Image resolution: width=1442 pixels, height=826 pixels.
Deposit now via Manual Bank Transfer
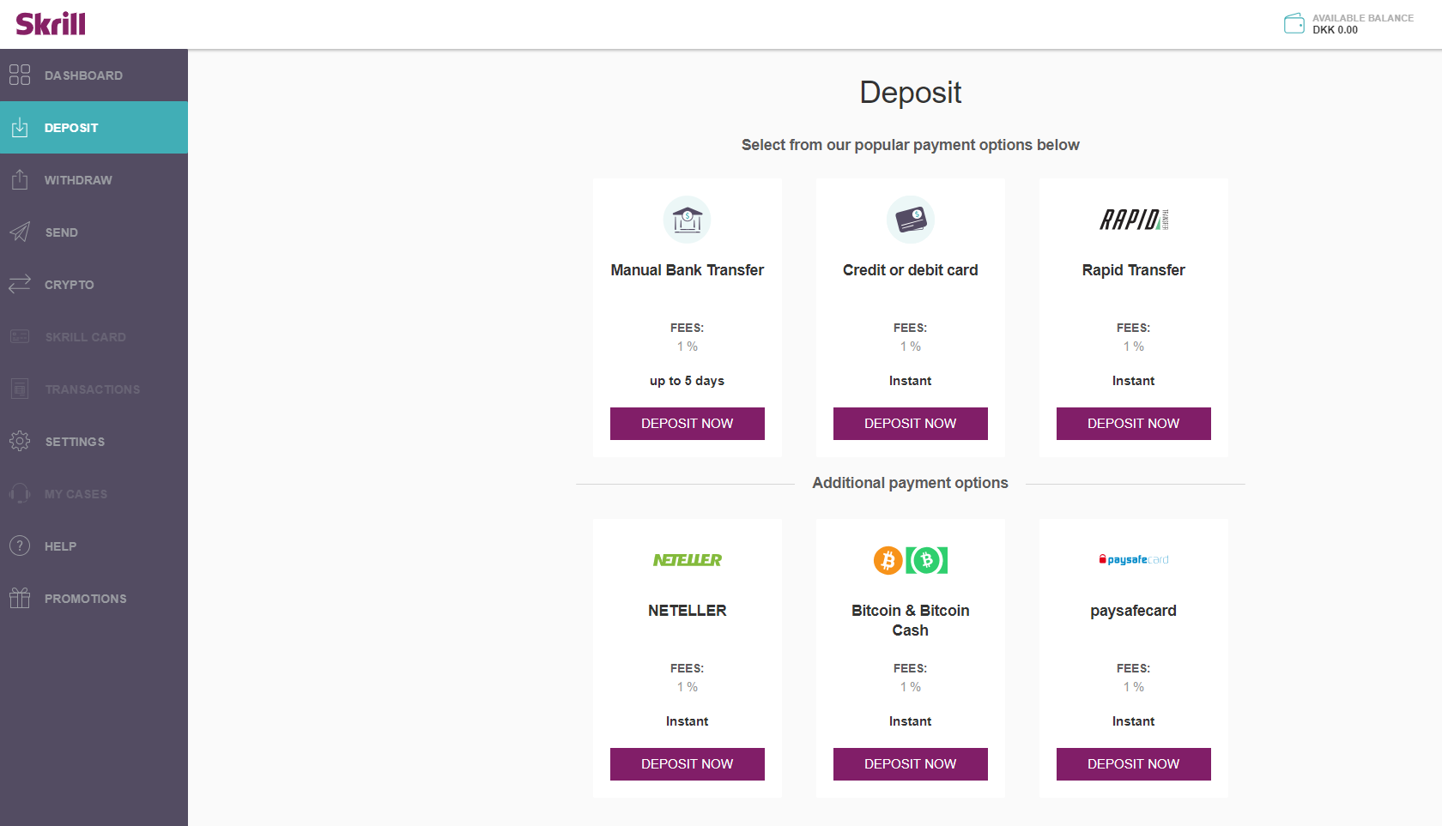(x=688, y=424)
